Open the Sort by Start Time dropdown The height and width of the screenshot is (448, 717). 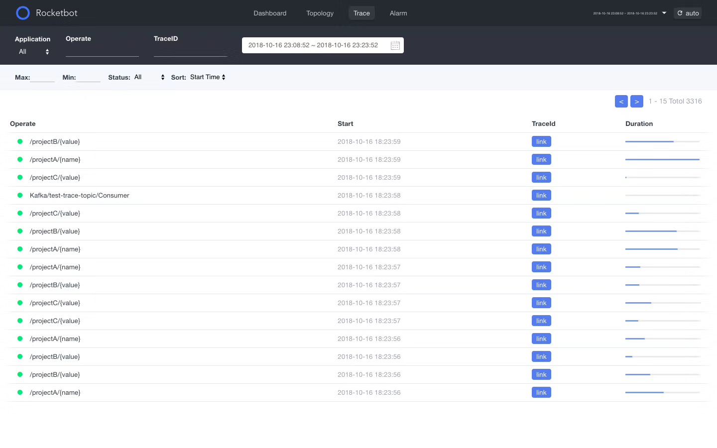tap(208, 77)
